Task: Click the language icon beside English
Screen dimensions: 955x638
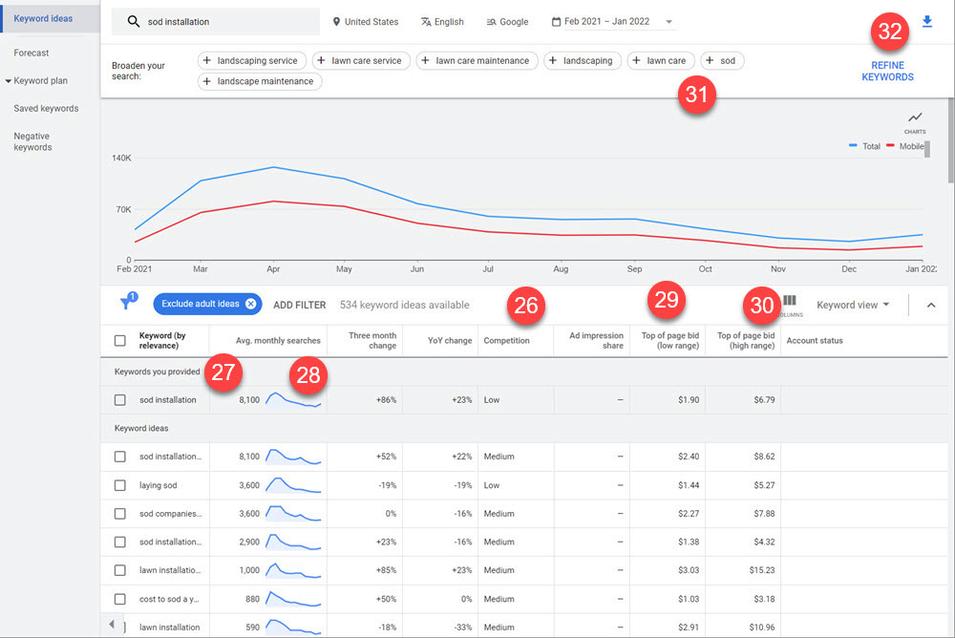Action: pyautogui.click(x=426, y=21)
